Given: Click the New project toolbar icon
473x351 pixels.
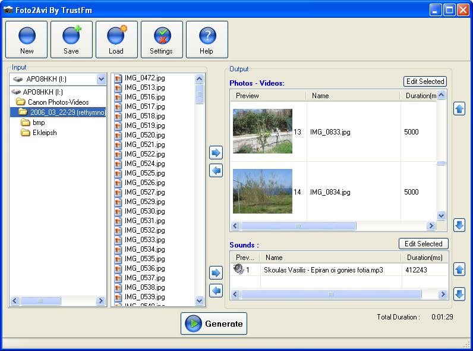Looking at the screenshot, I should pyautogui.click(x=27, y=39).
